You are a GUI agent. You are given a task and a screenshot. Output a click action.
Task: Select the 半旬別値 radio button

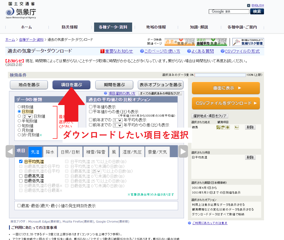tap(19, 121)
